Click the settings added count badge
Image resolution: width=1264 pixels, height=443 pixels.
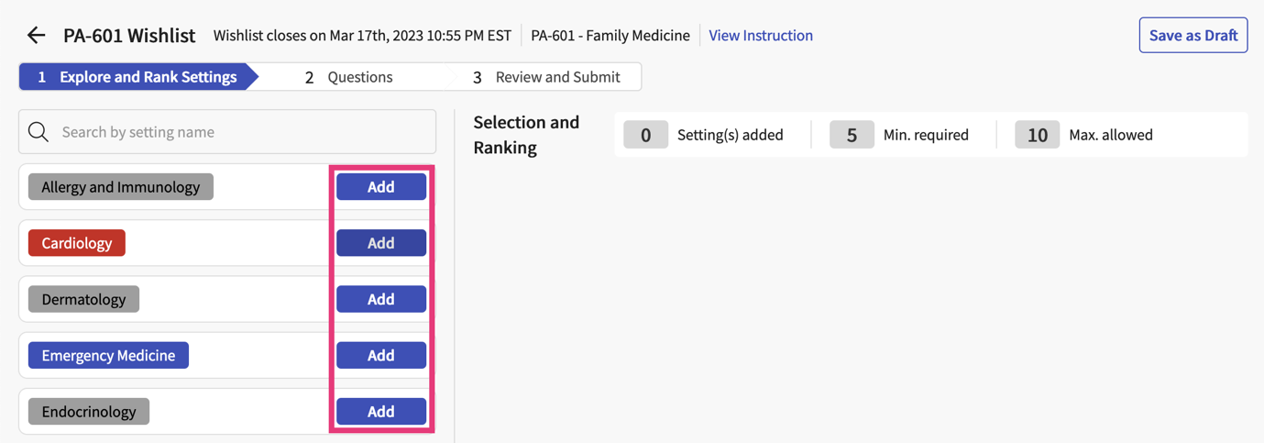(645, 135)
